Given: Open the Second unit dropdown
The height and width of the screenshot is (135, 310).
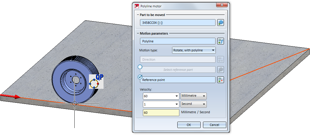Looking at the screenshot, I should coord(194,104).
